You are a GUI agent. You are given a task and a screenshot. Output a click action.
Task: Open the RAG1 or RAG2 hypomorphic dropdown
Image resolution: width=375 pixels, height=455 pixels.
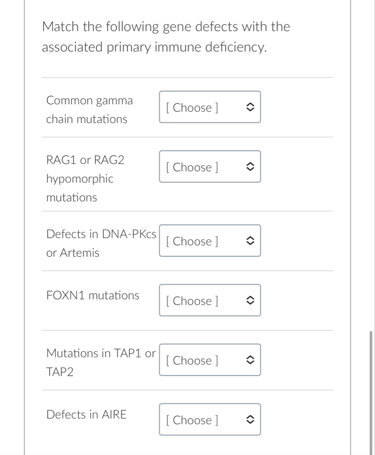click(x=209, y=167)
